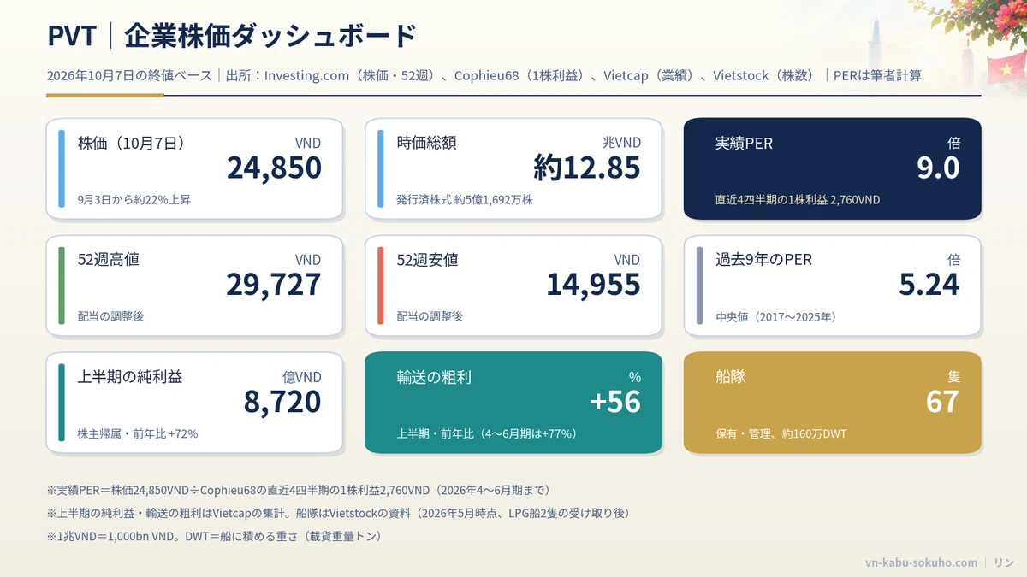Screen dimensions: 1027x577
Task: Select the 52週高値 label
Action: (108, 260)
